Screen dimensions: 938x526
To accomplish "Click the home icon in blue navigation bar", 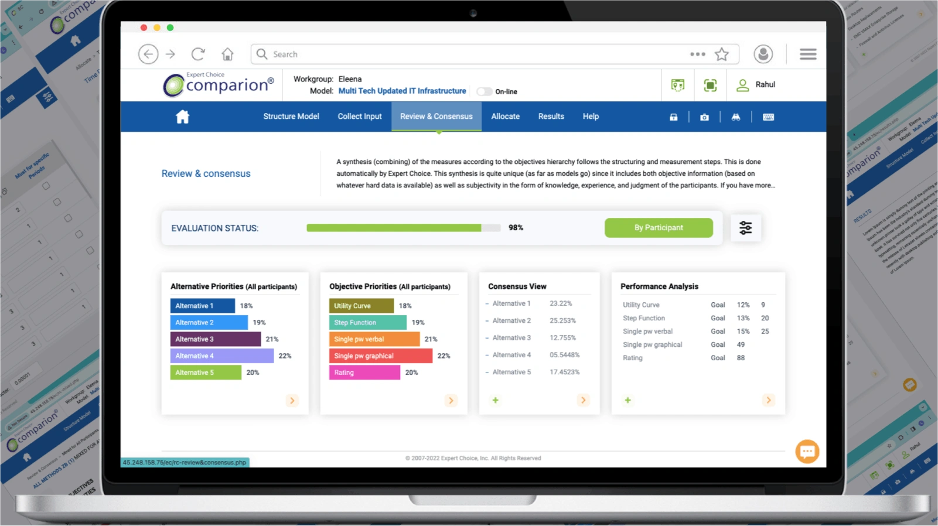I will click(x=183, y=117).
